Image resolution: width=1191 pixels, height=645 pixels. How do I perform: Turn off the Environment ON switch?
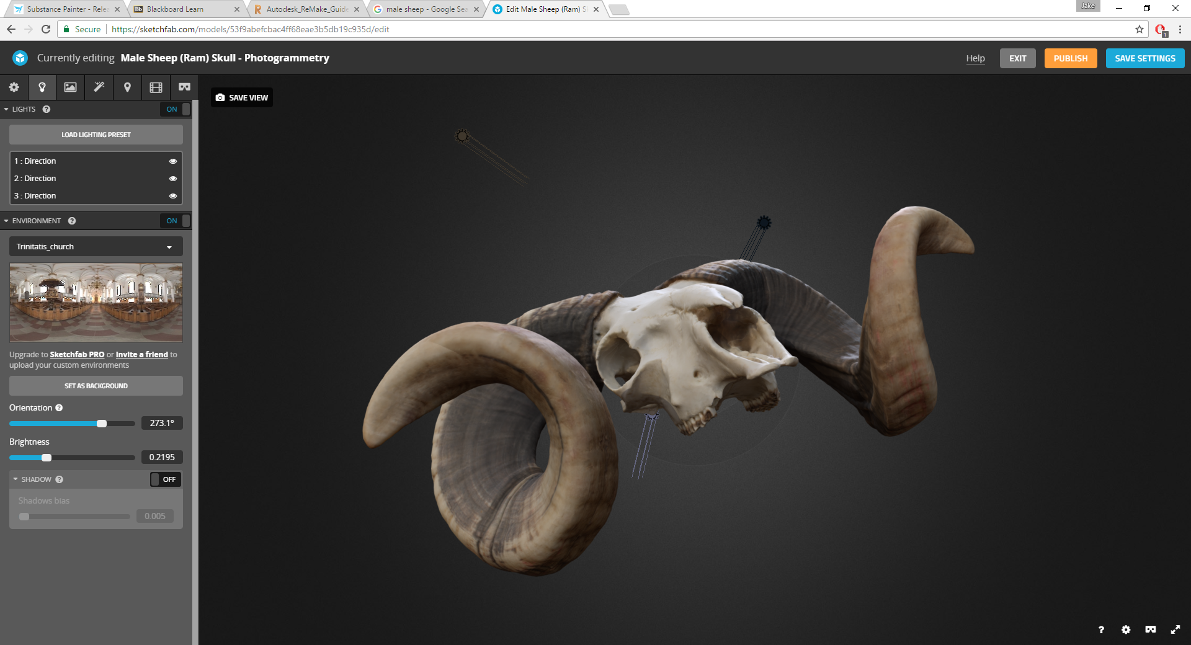click(x=174, y=221)
